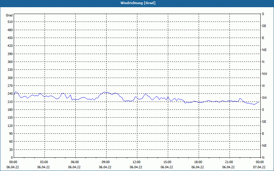Image resolution: width=274 pixels, height=171 pixels.
Task: Click the 300 y-axis value
Action: pos(10,78)
